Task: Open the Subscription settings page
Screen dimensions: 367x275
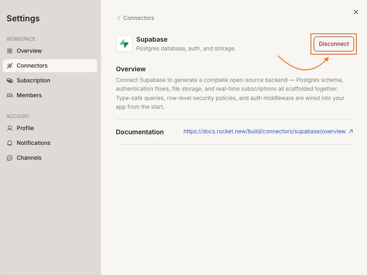Action: 50,81
